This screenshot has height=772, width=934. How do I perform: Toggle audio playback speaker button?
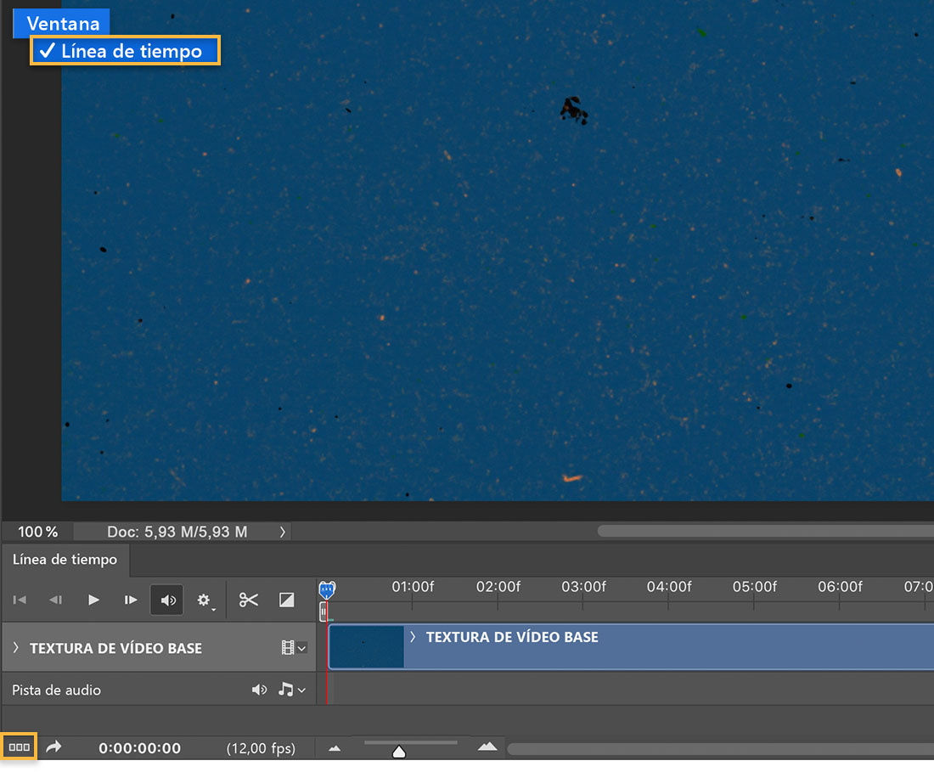coord(166,600)
